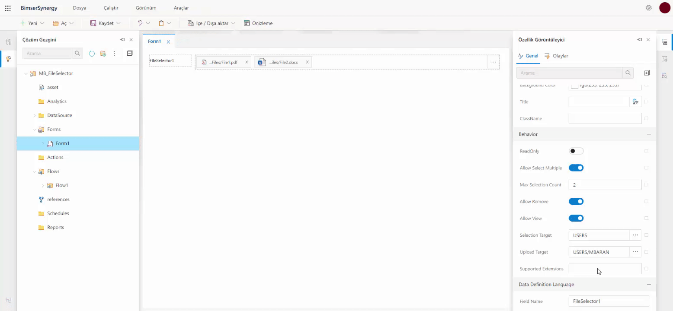The width and height of the screenshot is (673, 311).
Task: Pin the Özellik Görüntüleyici panel
Action: click(x=639, y=39)
